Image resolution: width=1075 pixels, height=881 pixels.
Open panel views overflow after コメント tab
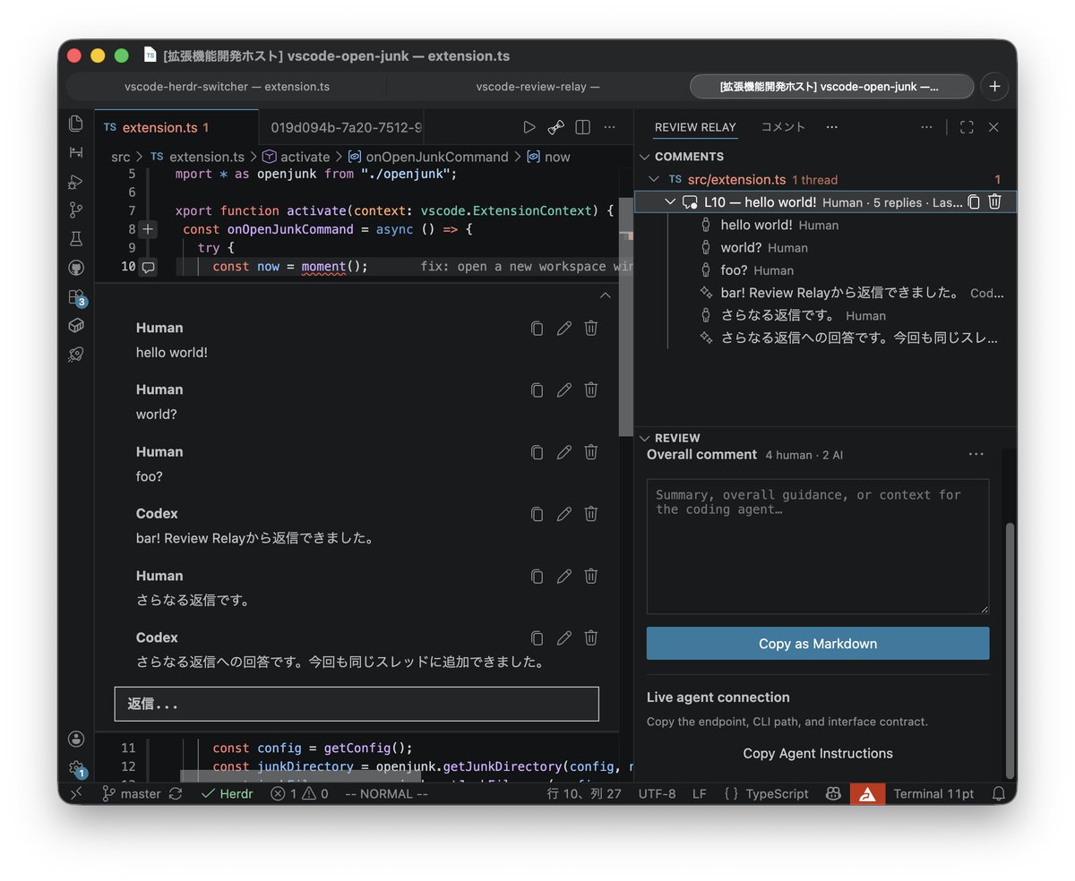pos(832,127)
